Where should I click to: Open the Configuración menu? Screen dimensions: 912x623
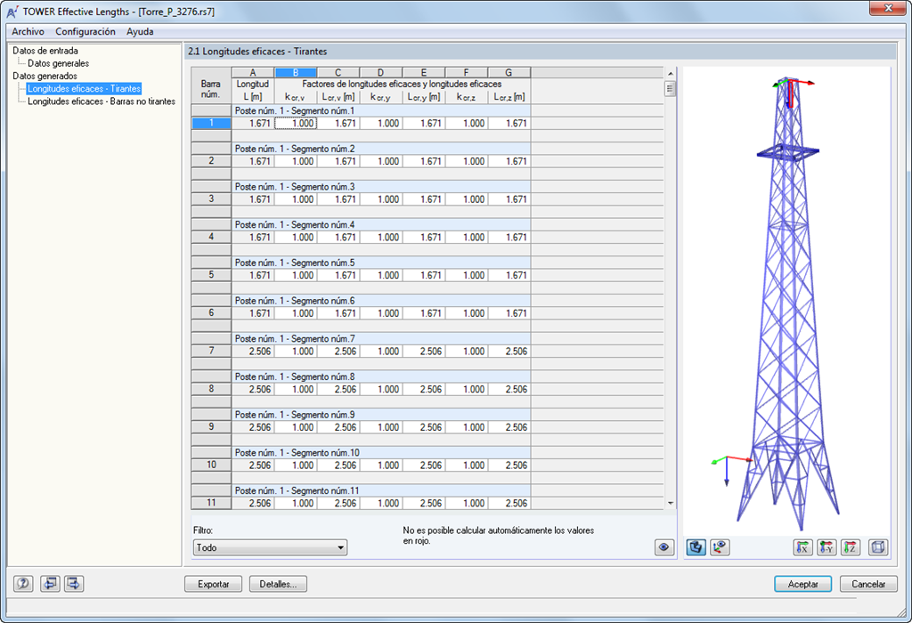pyautogui.click(x=85, y=31)
